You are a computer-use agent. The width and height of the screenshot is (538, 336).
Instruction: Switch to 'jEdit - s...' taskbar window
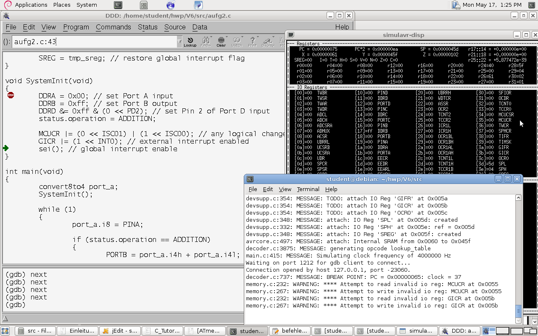click(x=120, y=331)
